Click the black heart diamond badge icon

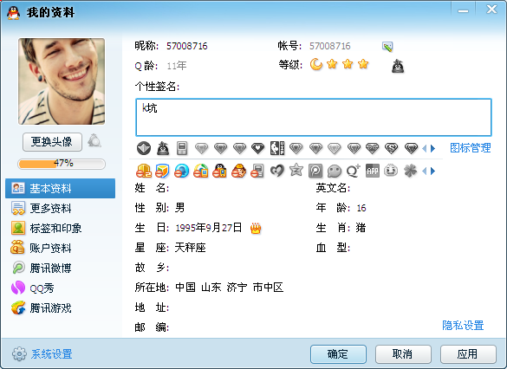pyautogui.click(x=258, y=149)
